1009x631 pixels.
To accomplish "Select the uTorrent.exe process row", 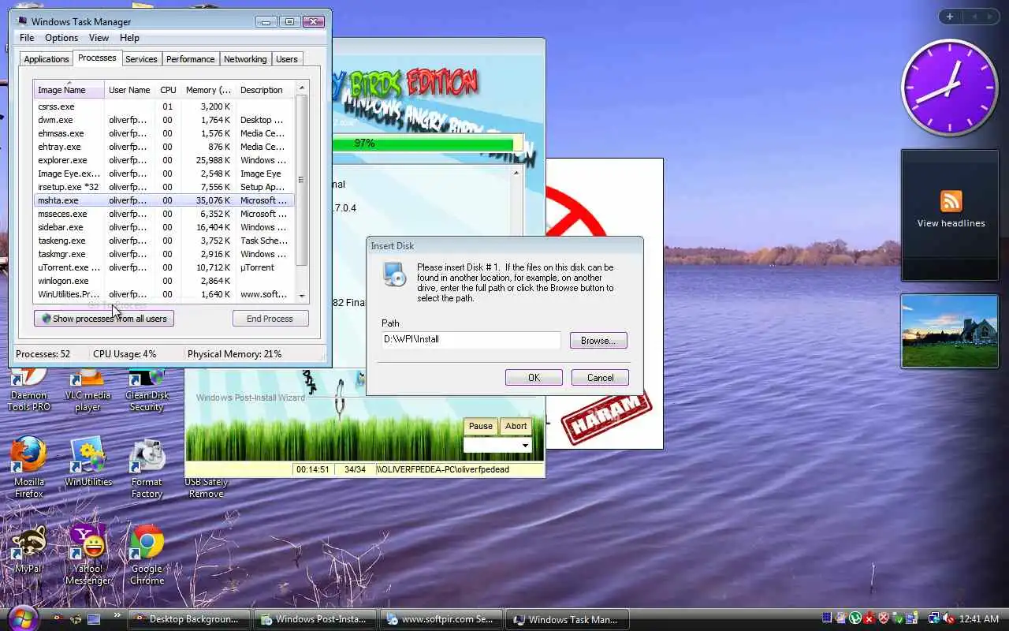I will [164, 267].
